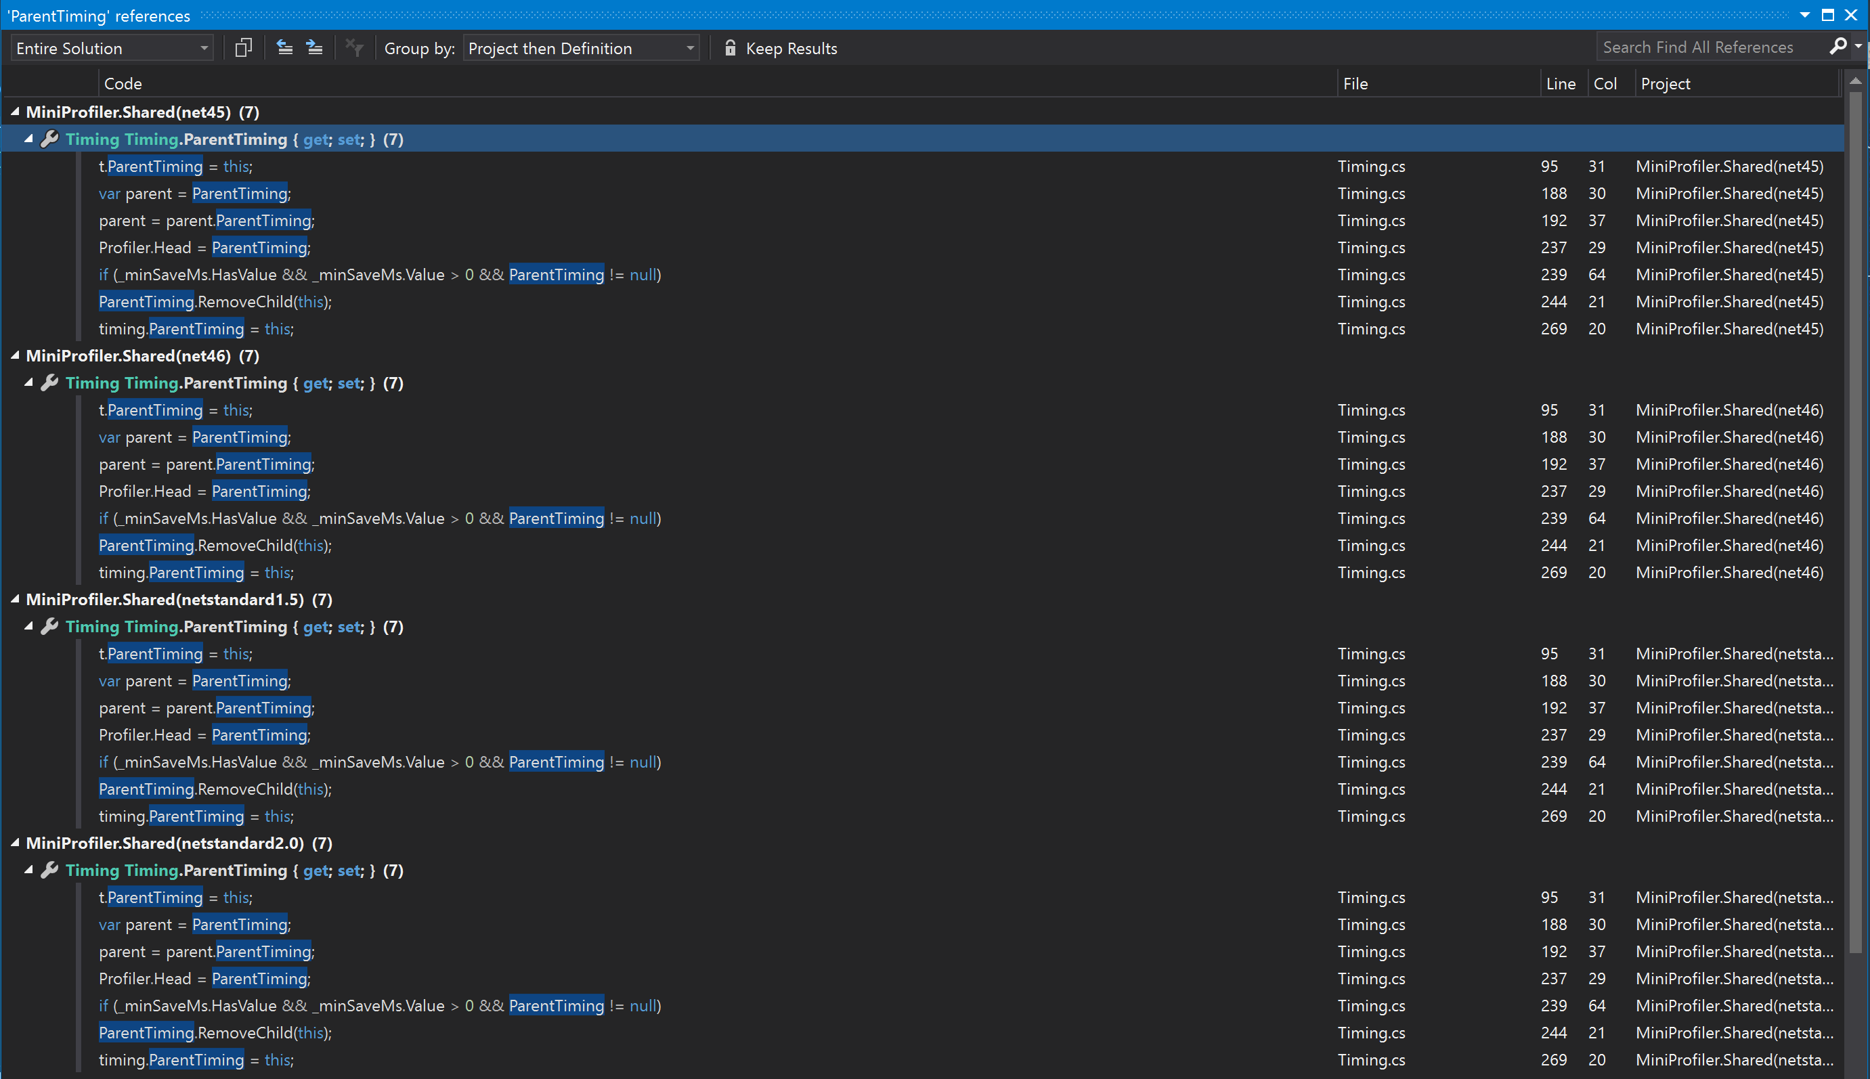Click the wrench icon under MiniProfiler.Shared(net46)
The image size is (1870, 1079).
click(49, 382)
